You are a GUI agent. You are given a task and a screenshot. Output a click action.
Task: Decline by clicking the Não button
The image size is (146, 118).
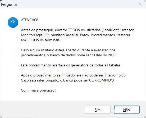126,110
